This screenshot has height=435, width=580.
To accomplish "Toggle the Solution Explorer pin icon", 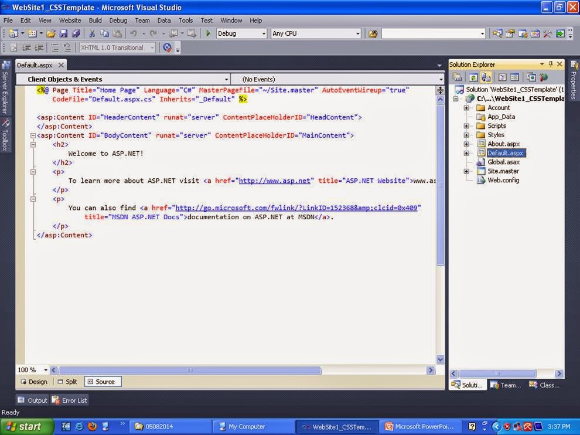I will 551,64.
